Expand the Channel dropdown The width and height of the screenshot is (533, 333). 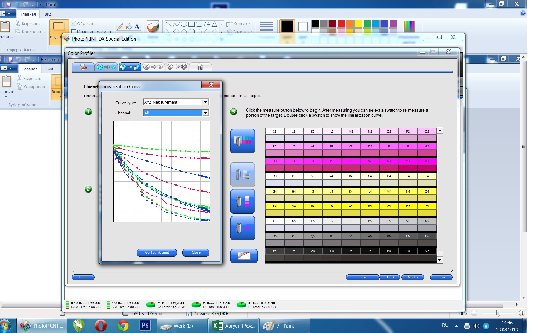click(206, 113)
